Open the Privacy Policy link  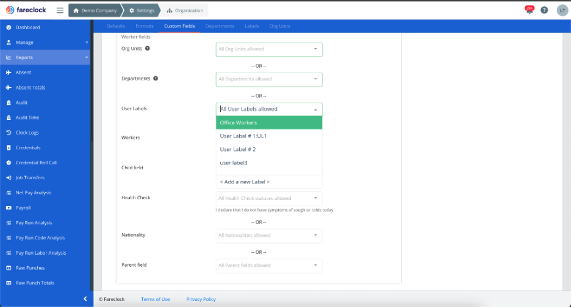tap(201, 299)
